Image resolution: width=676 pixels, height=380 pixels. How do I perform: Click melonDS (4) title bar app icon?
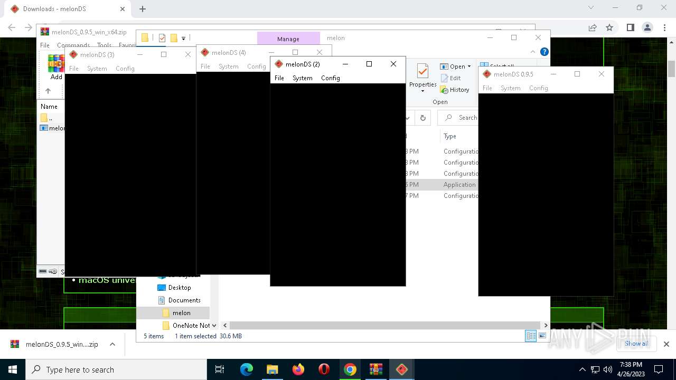(x=205, y=52)
